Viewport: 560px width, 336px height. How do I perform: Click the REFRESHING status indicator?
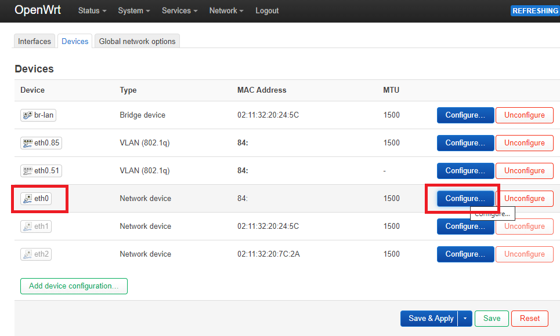pyautogui.click(x=535, y=10)
